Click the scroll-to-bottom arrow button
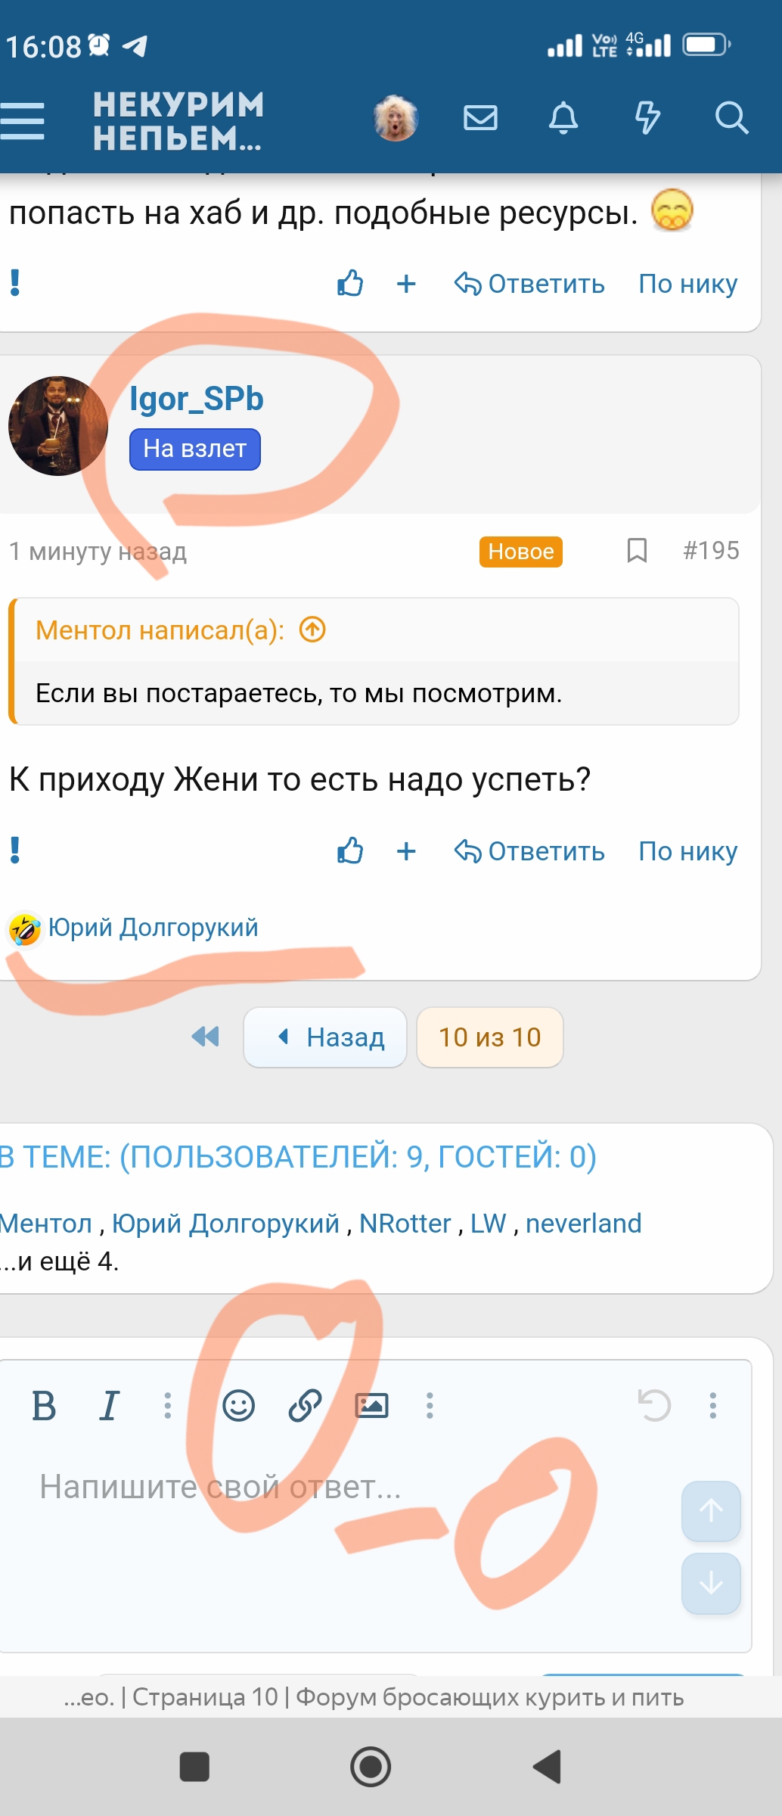 (x=711, y=1583)
